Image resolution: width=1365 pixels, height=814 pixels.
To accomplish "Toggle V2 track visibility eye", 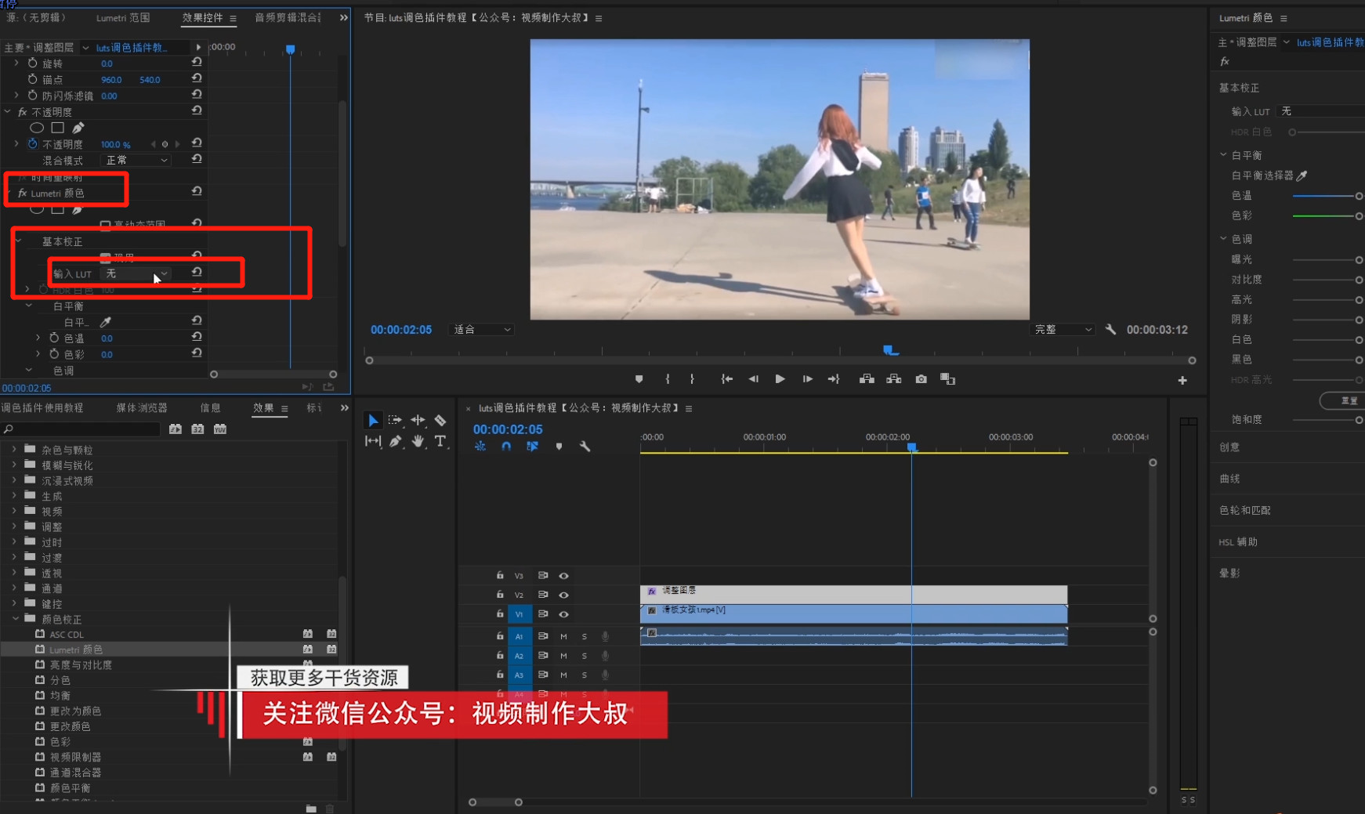I will click(563, 595).
